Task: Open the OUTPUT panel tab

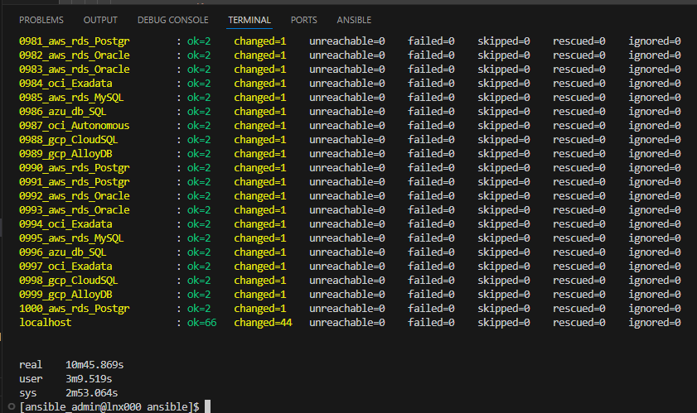Action: (x=100, y=20)
